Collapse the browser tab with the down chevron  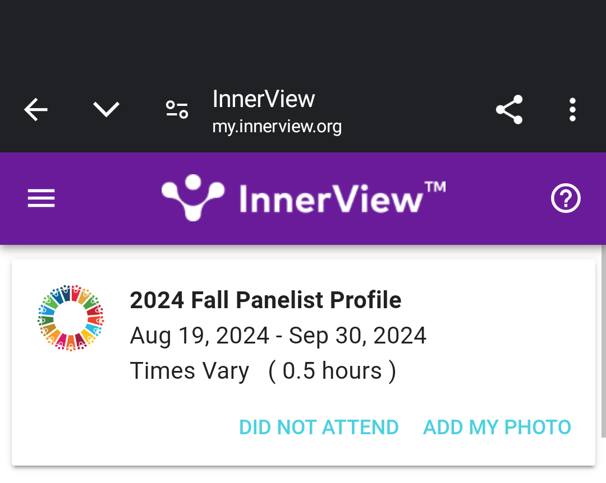coord(106,110)
